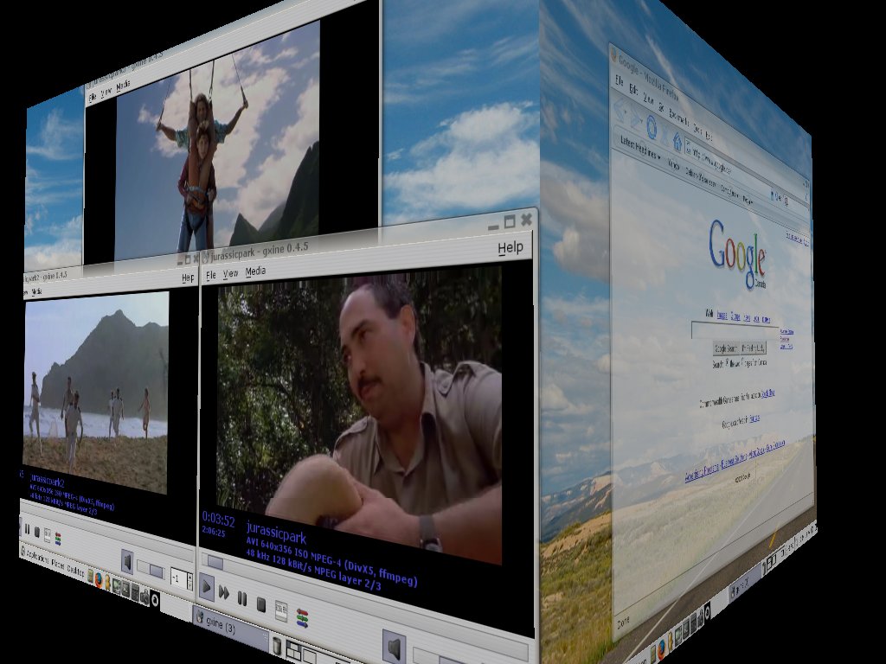The width and height of the screenshot is (886, 664).
Task: Open the colored arrows settings icon in jurassicpark
Action: click(302, 617)
